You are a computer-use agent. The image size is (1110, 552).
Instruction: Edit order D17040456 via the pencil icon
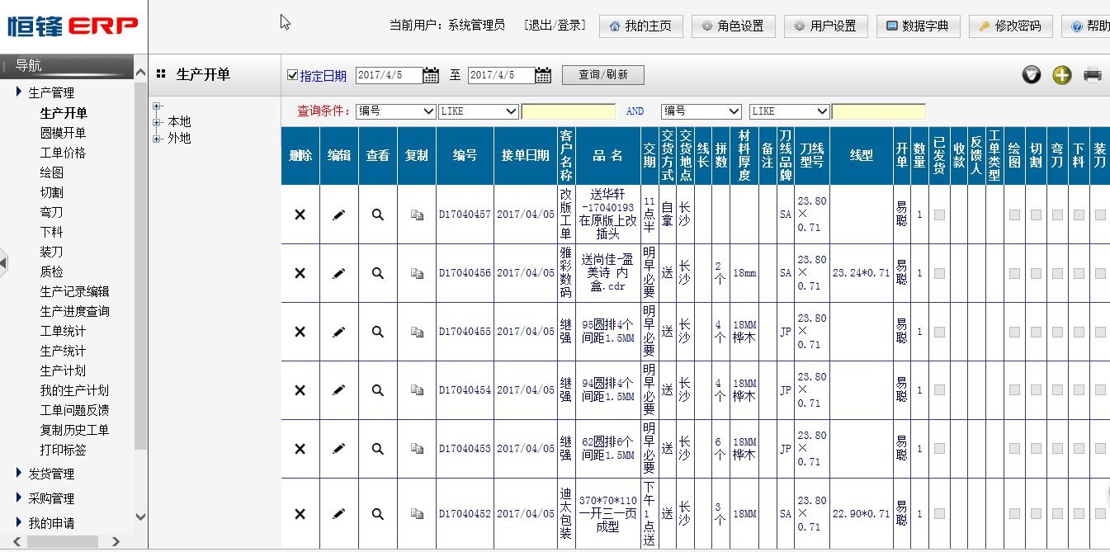338,272
